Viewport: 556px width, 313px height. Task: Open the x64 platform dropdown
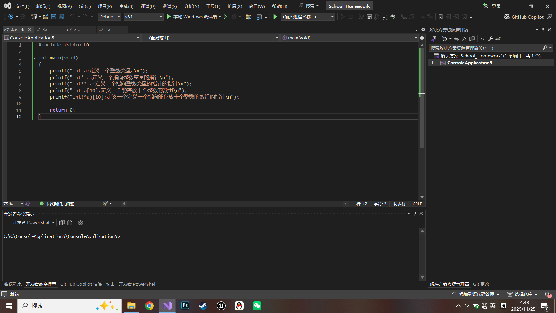click(143, 17)
